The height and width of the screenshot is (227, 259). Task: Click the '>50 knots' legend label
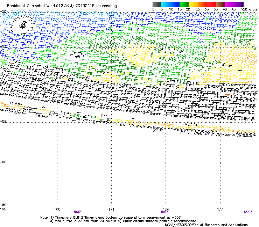pos(249,9)
